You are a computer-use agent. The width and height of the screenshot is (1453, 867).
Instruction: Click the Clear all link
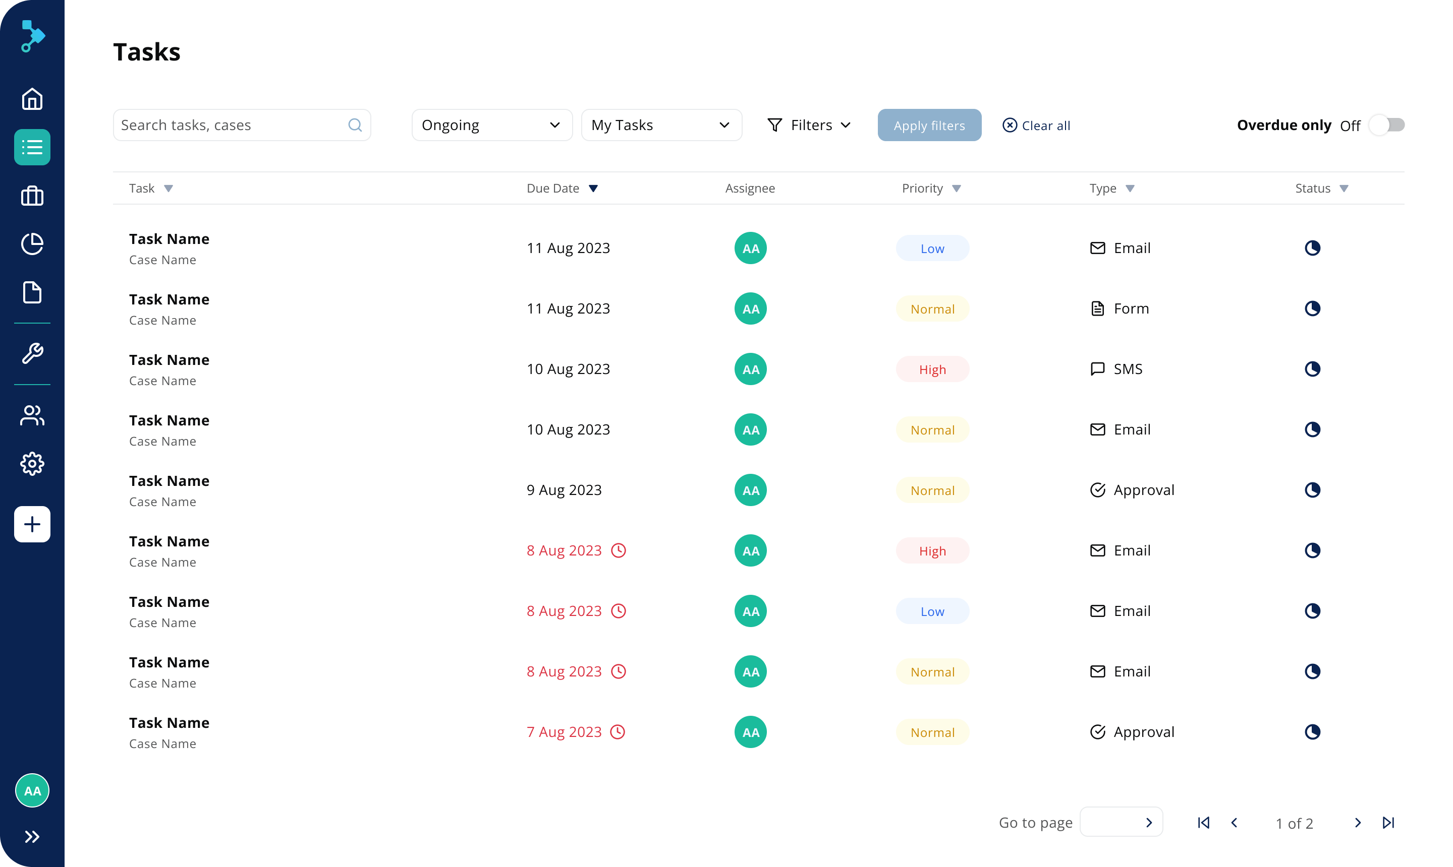coord(1036,126)
